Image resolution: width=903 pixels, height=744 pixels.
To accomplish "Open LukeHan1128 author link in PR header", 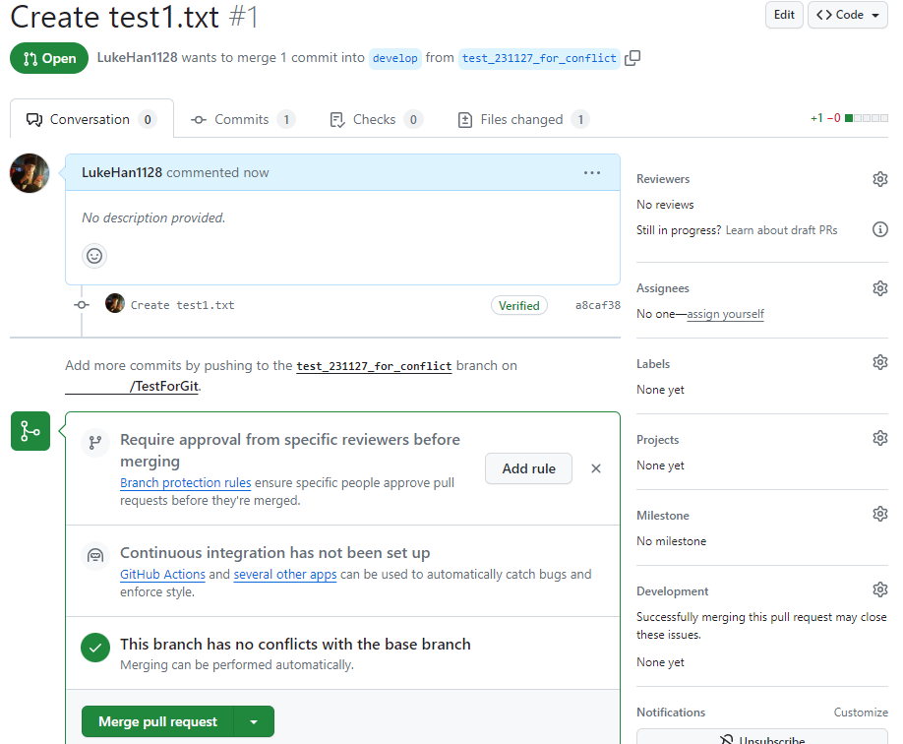I will click(x=137, y=58).
